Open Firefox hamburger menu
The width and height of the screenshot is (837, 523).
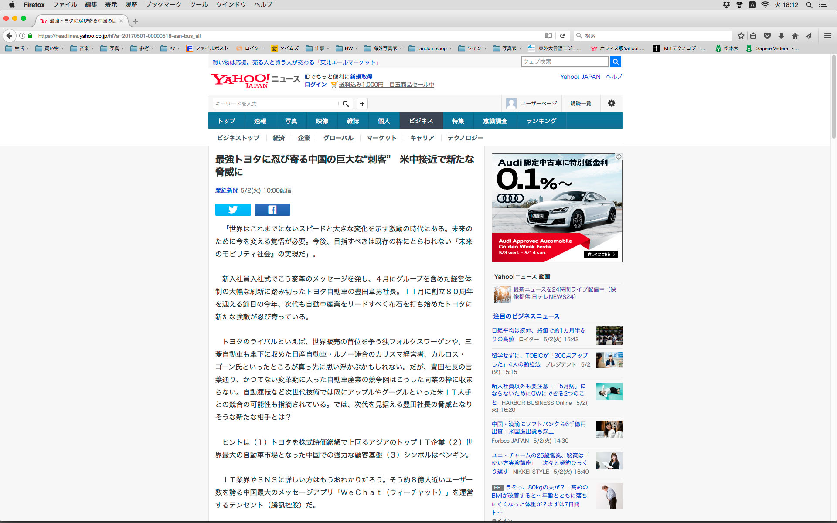(x=827, y=36)
